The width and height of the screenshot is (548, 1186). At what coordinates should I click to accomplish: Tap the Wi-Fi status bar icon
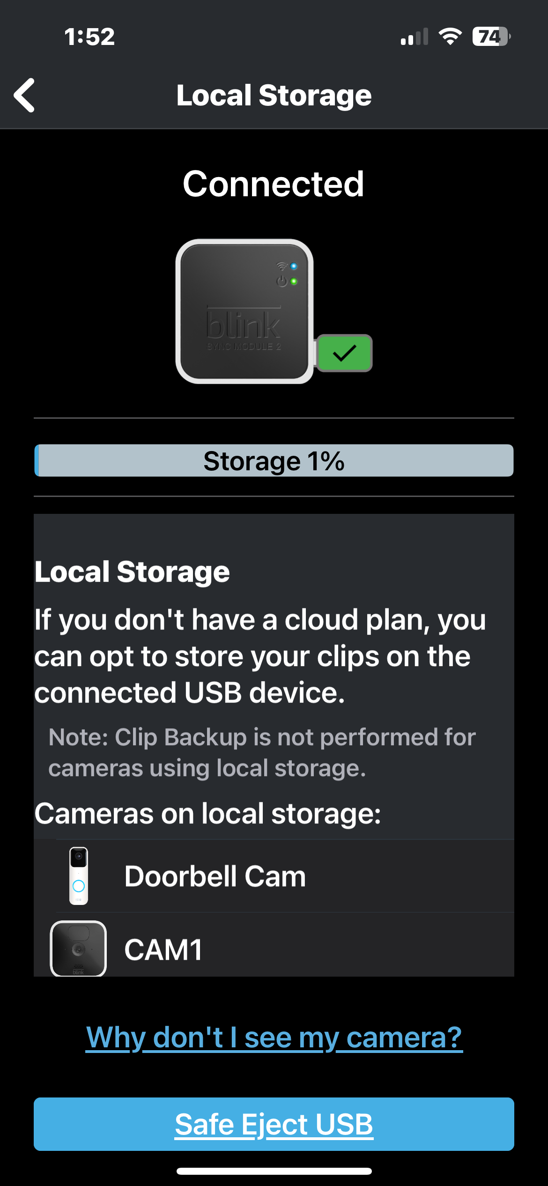click(450, 36)
